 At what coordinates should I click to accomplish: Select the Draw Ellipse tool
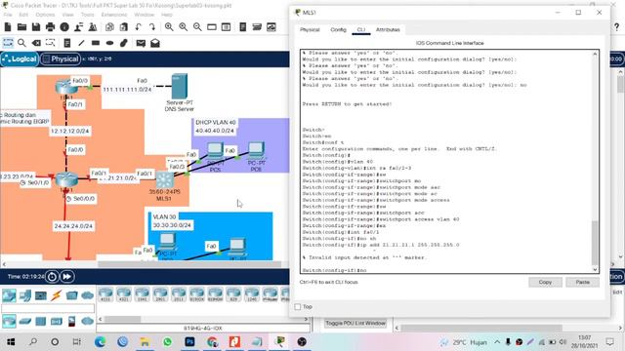pos(110,43)
